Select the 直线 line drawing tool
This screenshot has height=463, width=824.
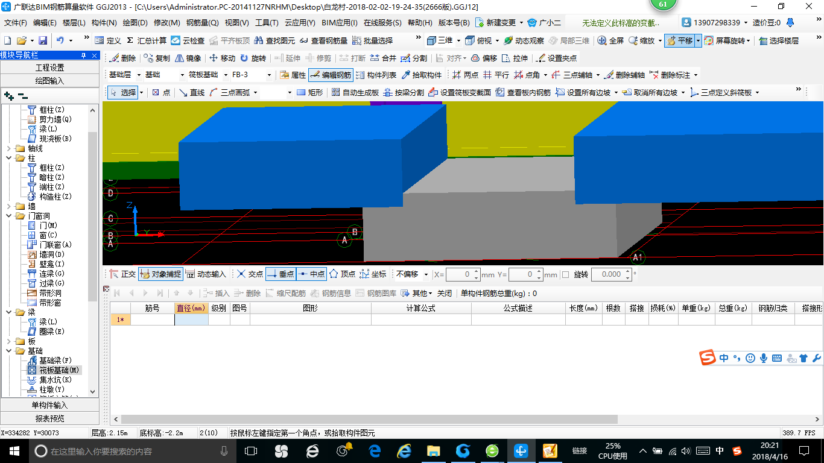point(191,92)
